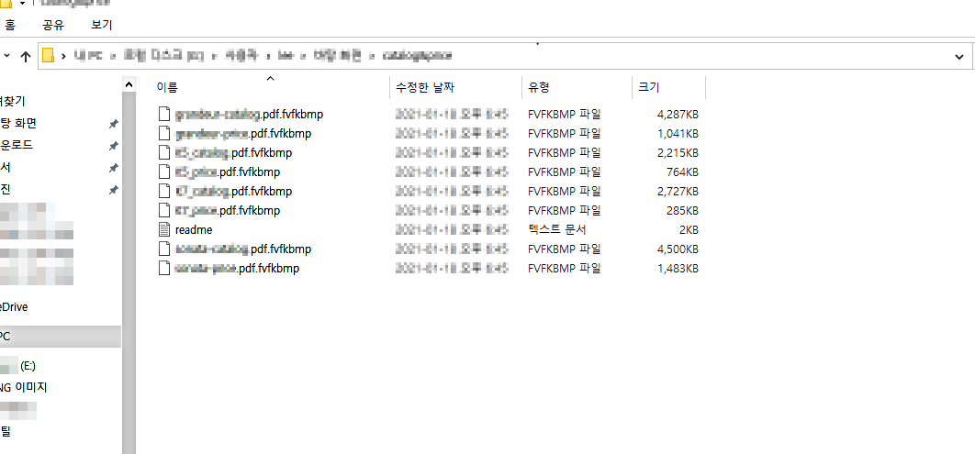The image size is (975, 454).
Task: Open 다운로드 in the navigation pane
Action: 17,145
